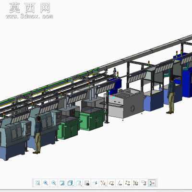Toggle the coordinate system display icon
The image size is (192, 192).
(x=136, y=183)
